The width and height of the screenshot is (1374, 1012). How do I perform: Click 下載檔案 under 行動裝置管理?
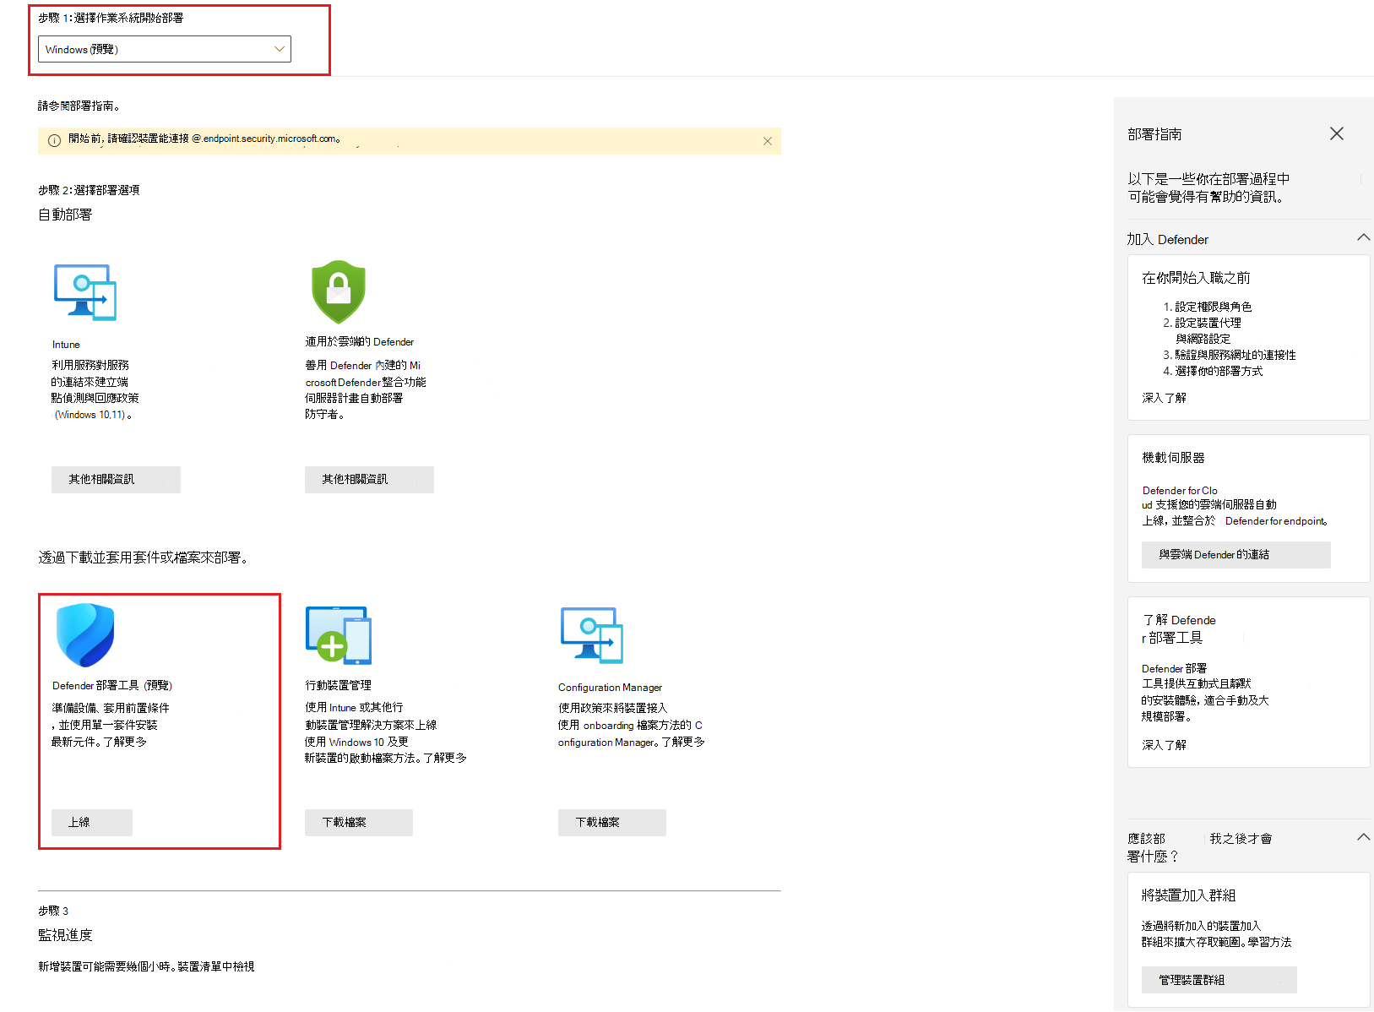tap(359, 823)
